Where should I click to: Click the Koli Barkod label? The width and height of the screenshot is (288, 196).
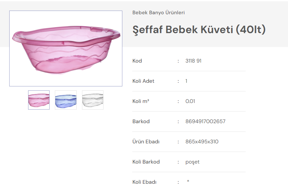[x=146, y=162]
